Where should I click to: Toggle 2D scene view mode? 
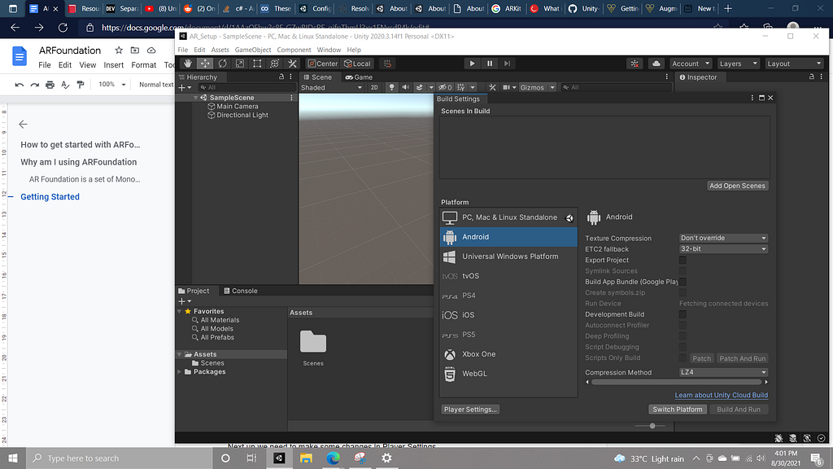pos(374,87)
